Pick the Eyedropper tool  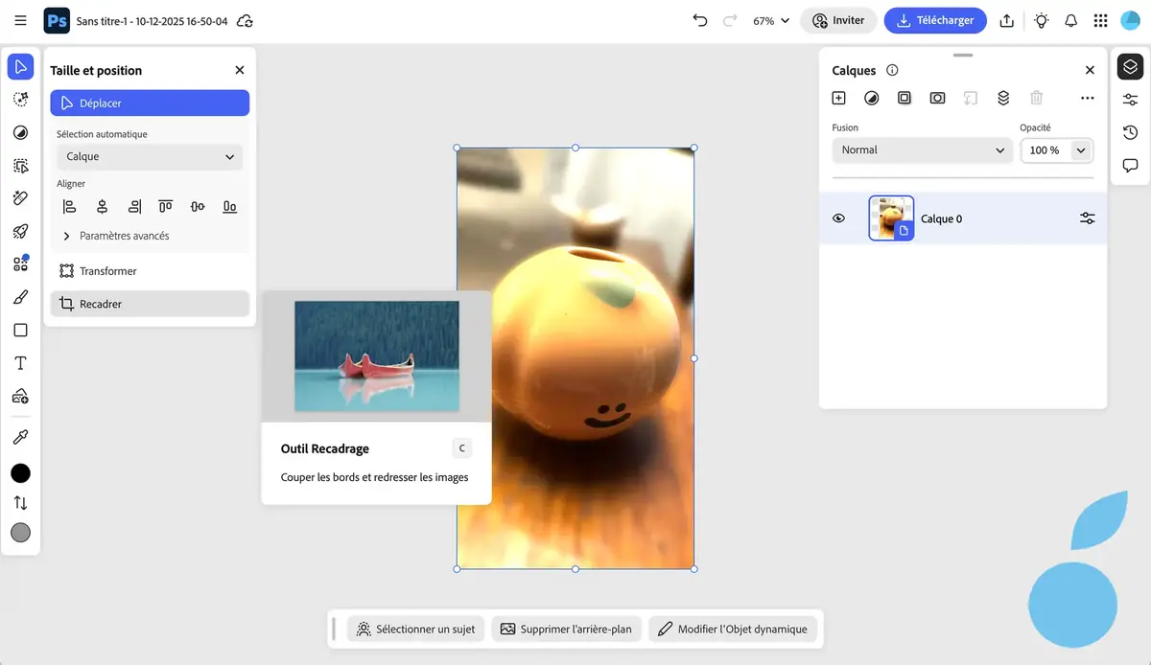(x=20, y=436)
